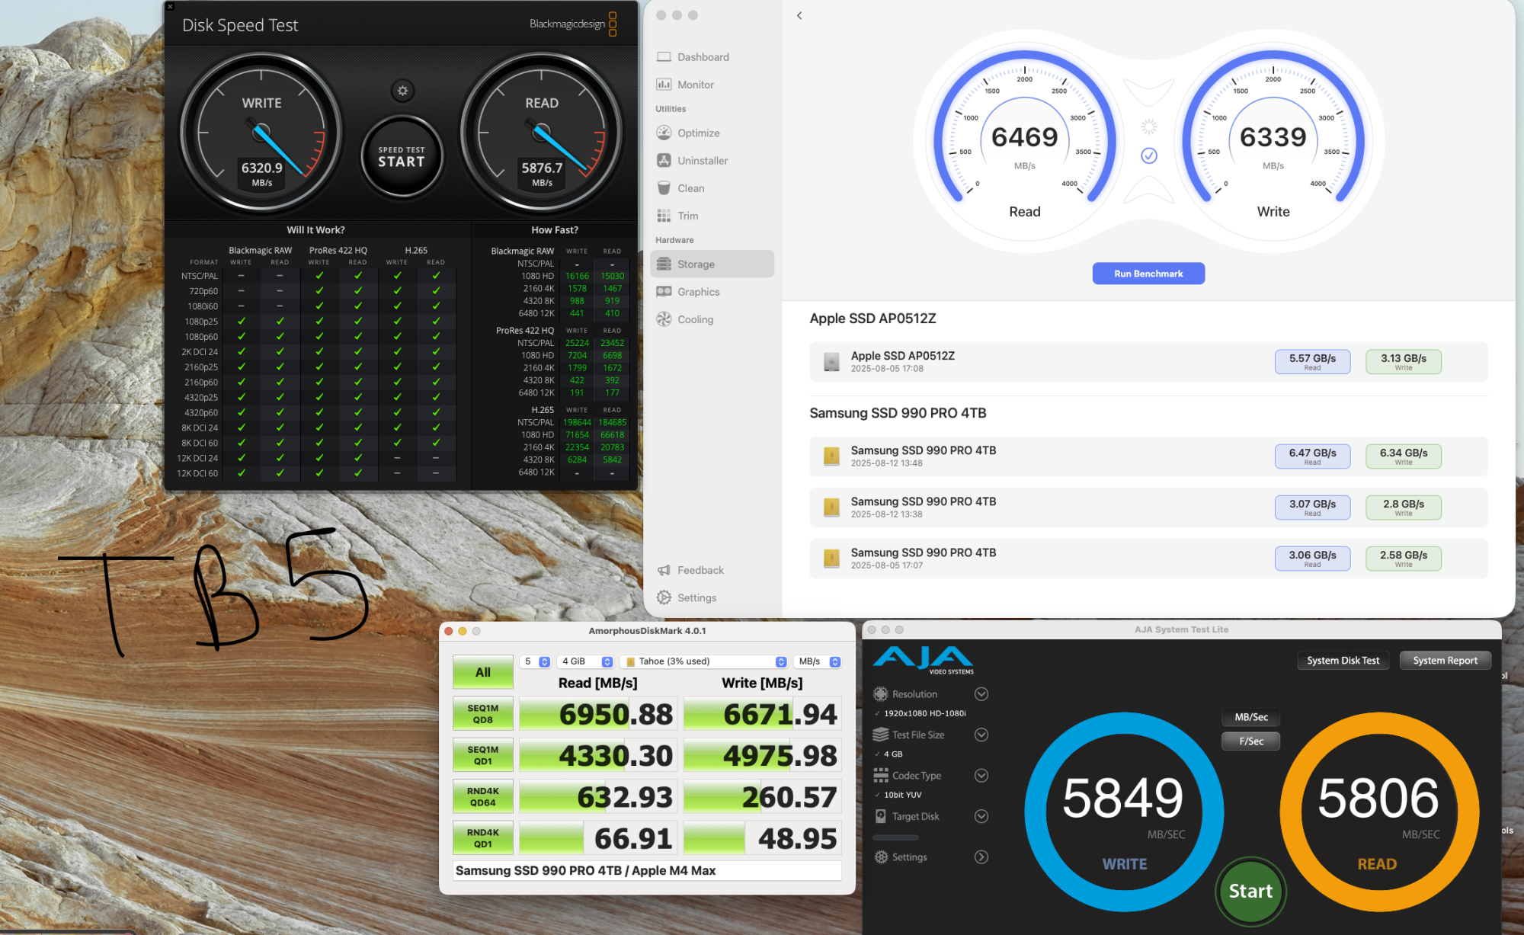Switch AJA units to F/Sec
The height and width of the screenshot is (935, 1524).
(1250, 740)
